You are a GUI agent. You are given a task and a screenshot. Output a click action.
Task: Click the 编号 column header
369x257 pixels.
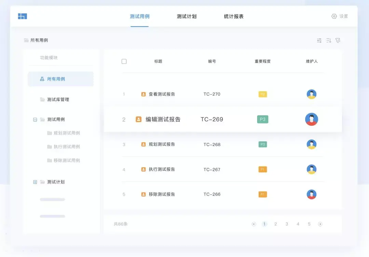coord(212,61)
